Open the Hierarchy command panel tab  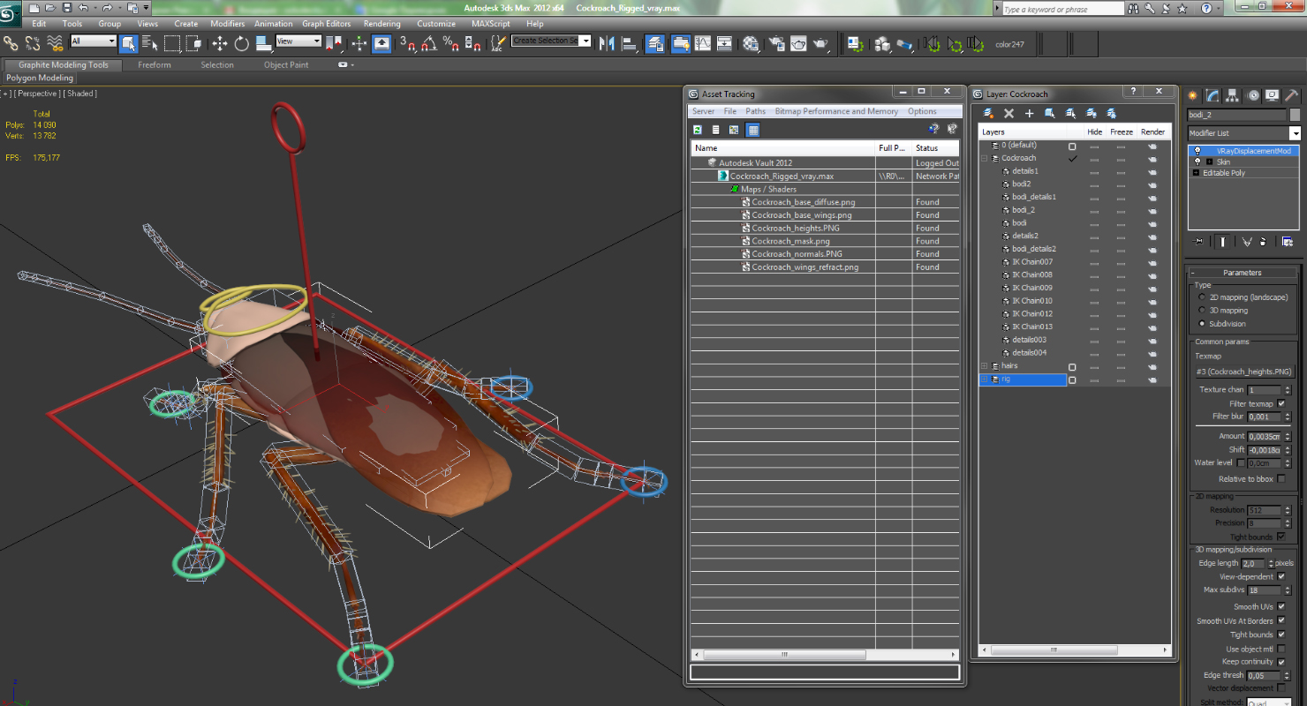click(1233, 95)
